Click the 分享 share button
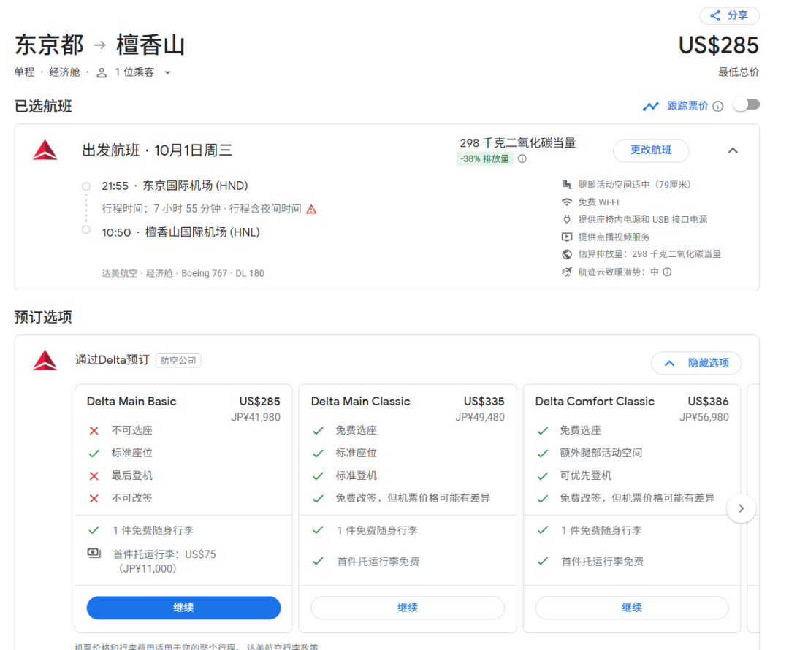Image resolution: width=789 pixels, height=650 pixels. click(x=729, y=15)
